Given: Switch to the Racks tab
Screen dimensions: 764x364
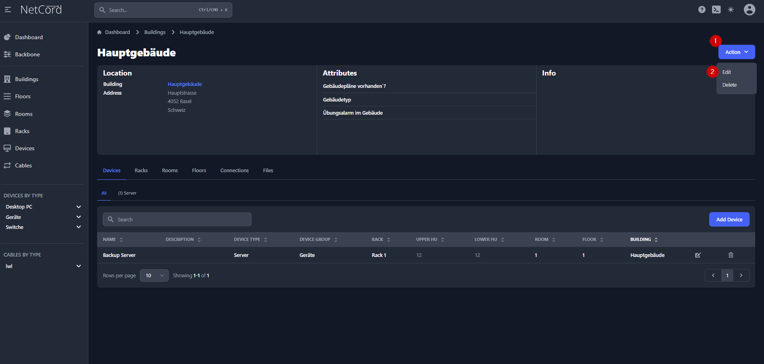Looking at the screenshot, I should [x=141, y=171].
